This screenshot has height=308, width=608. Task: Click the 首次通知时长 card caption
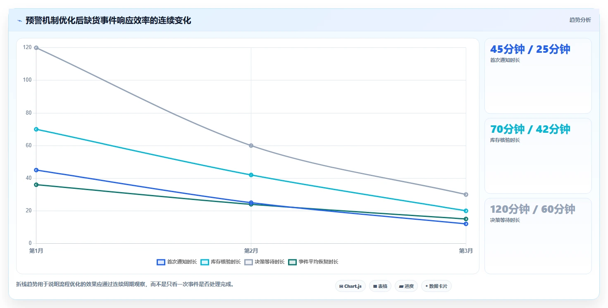[x=505, y=60]
